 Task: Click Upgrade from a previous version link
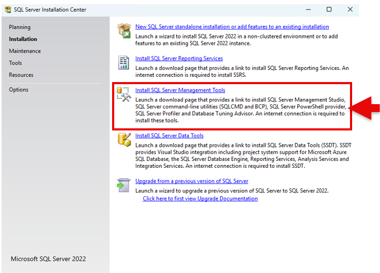(192, 181)
